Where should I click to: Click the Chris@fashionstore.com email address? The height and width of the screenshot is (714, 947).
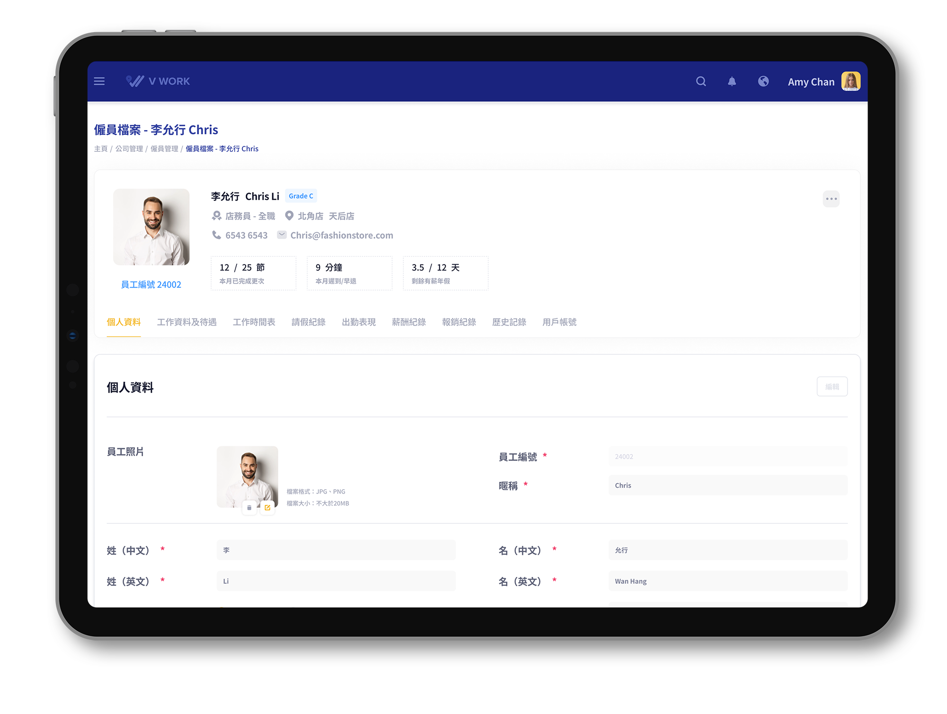pos(341,236)
